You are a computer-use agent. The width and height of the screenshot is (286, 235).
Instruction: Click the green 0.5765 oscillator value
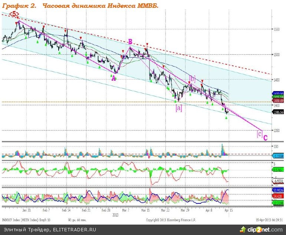click(x=278, y=170)
